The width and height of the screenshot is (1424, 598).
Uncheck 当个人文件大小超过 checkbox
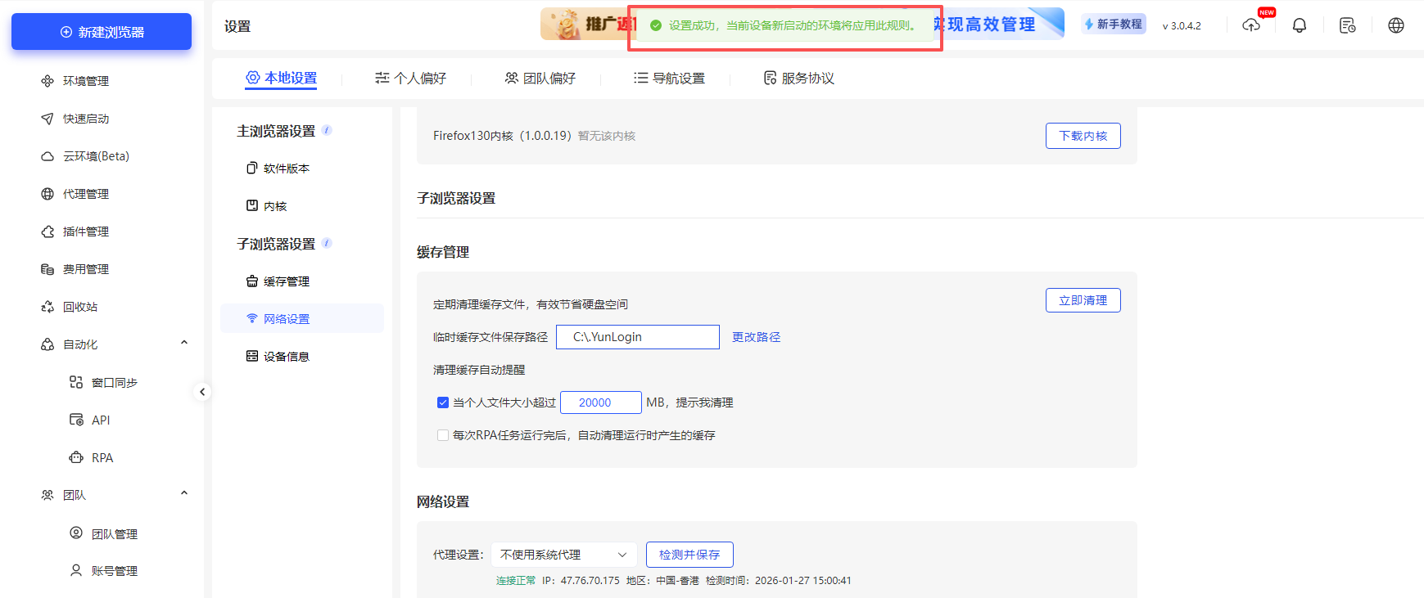[443, 402]
